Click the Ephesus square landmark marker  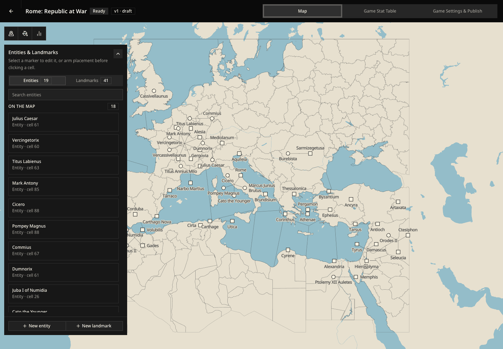coord(330,210)
